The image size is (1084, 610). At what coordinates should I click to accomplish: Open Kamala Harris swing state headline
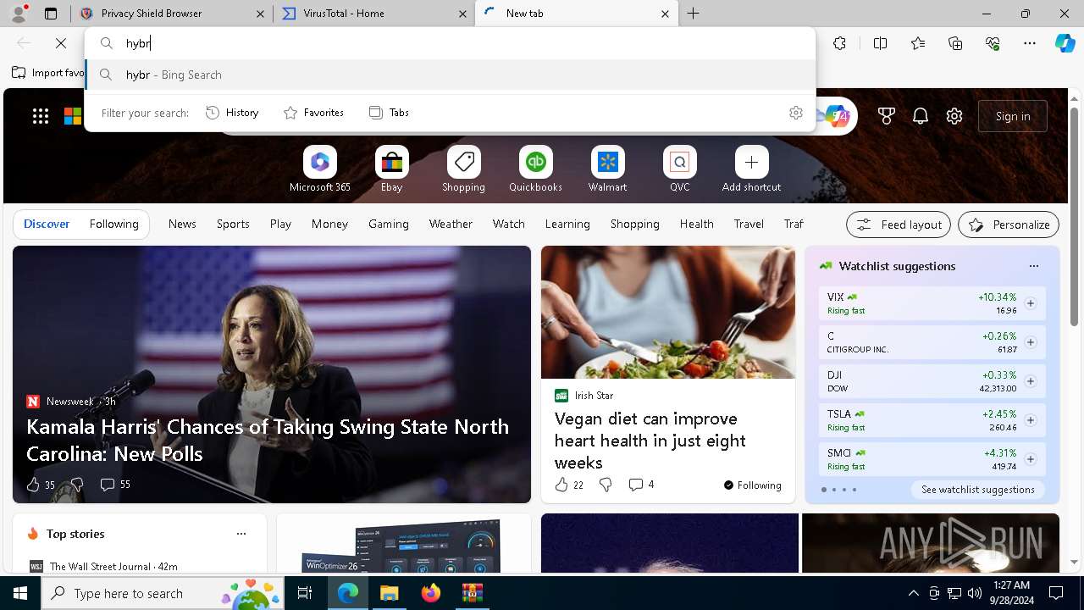[268, 440]
